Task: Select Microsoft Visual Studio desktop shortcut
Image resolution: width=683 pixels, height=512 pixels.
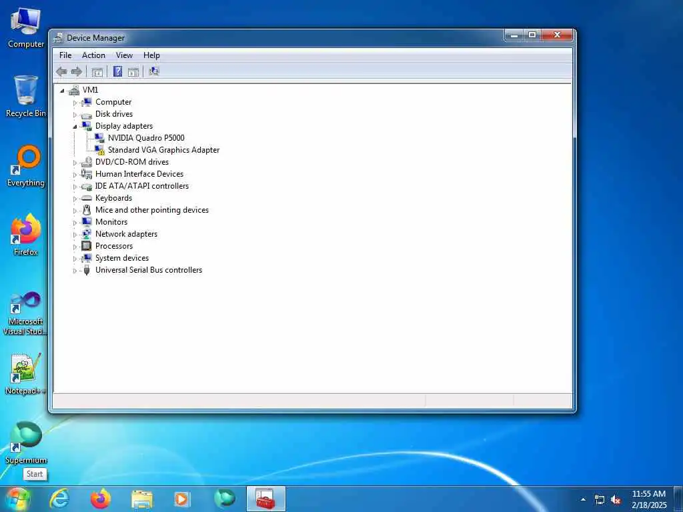Action: coord(26,313)
